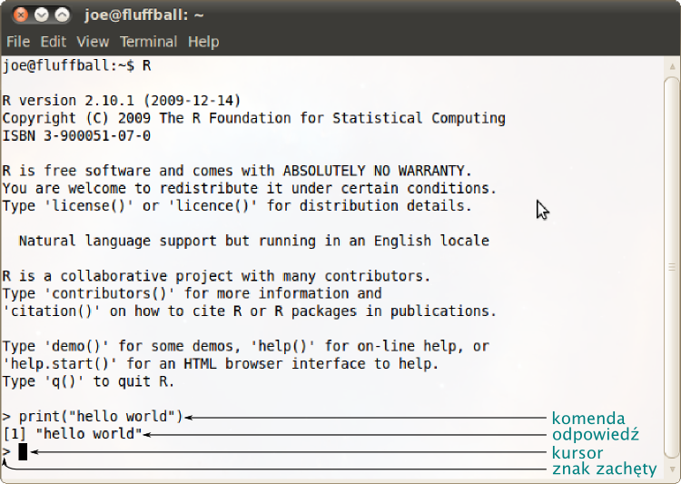The image size is (681, 484).
Task: Click the scrollbar down arrow
Action: [672, 469]
